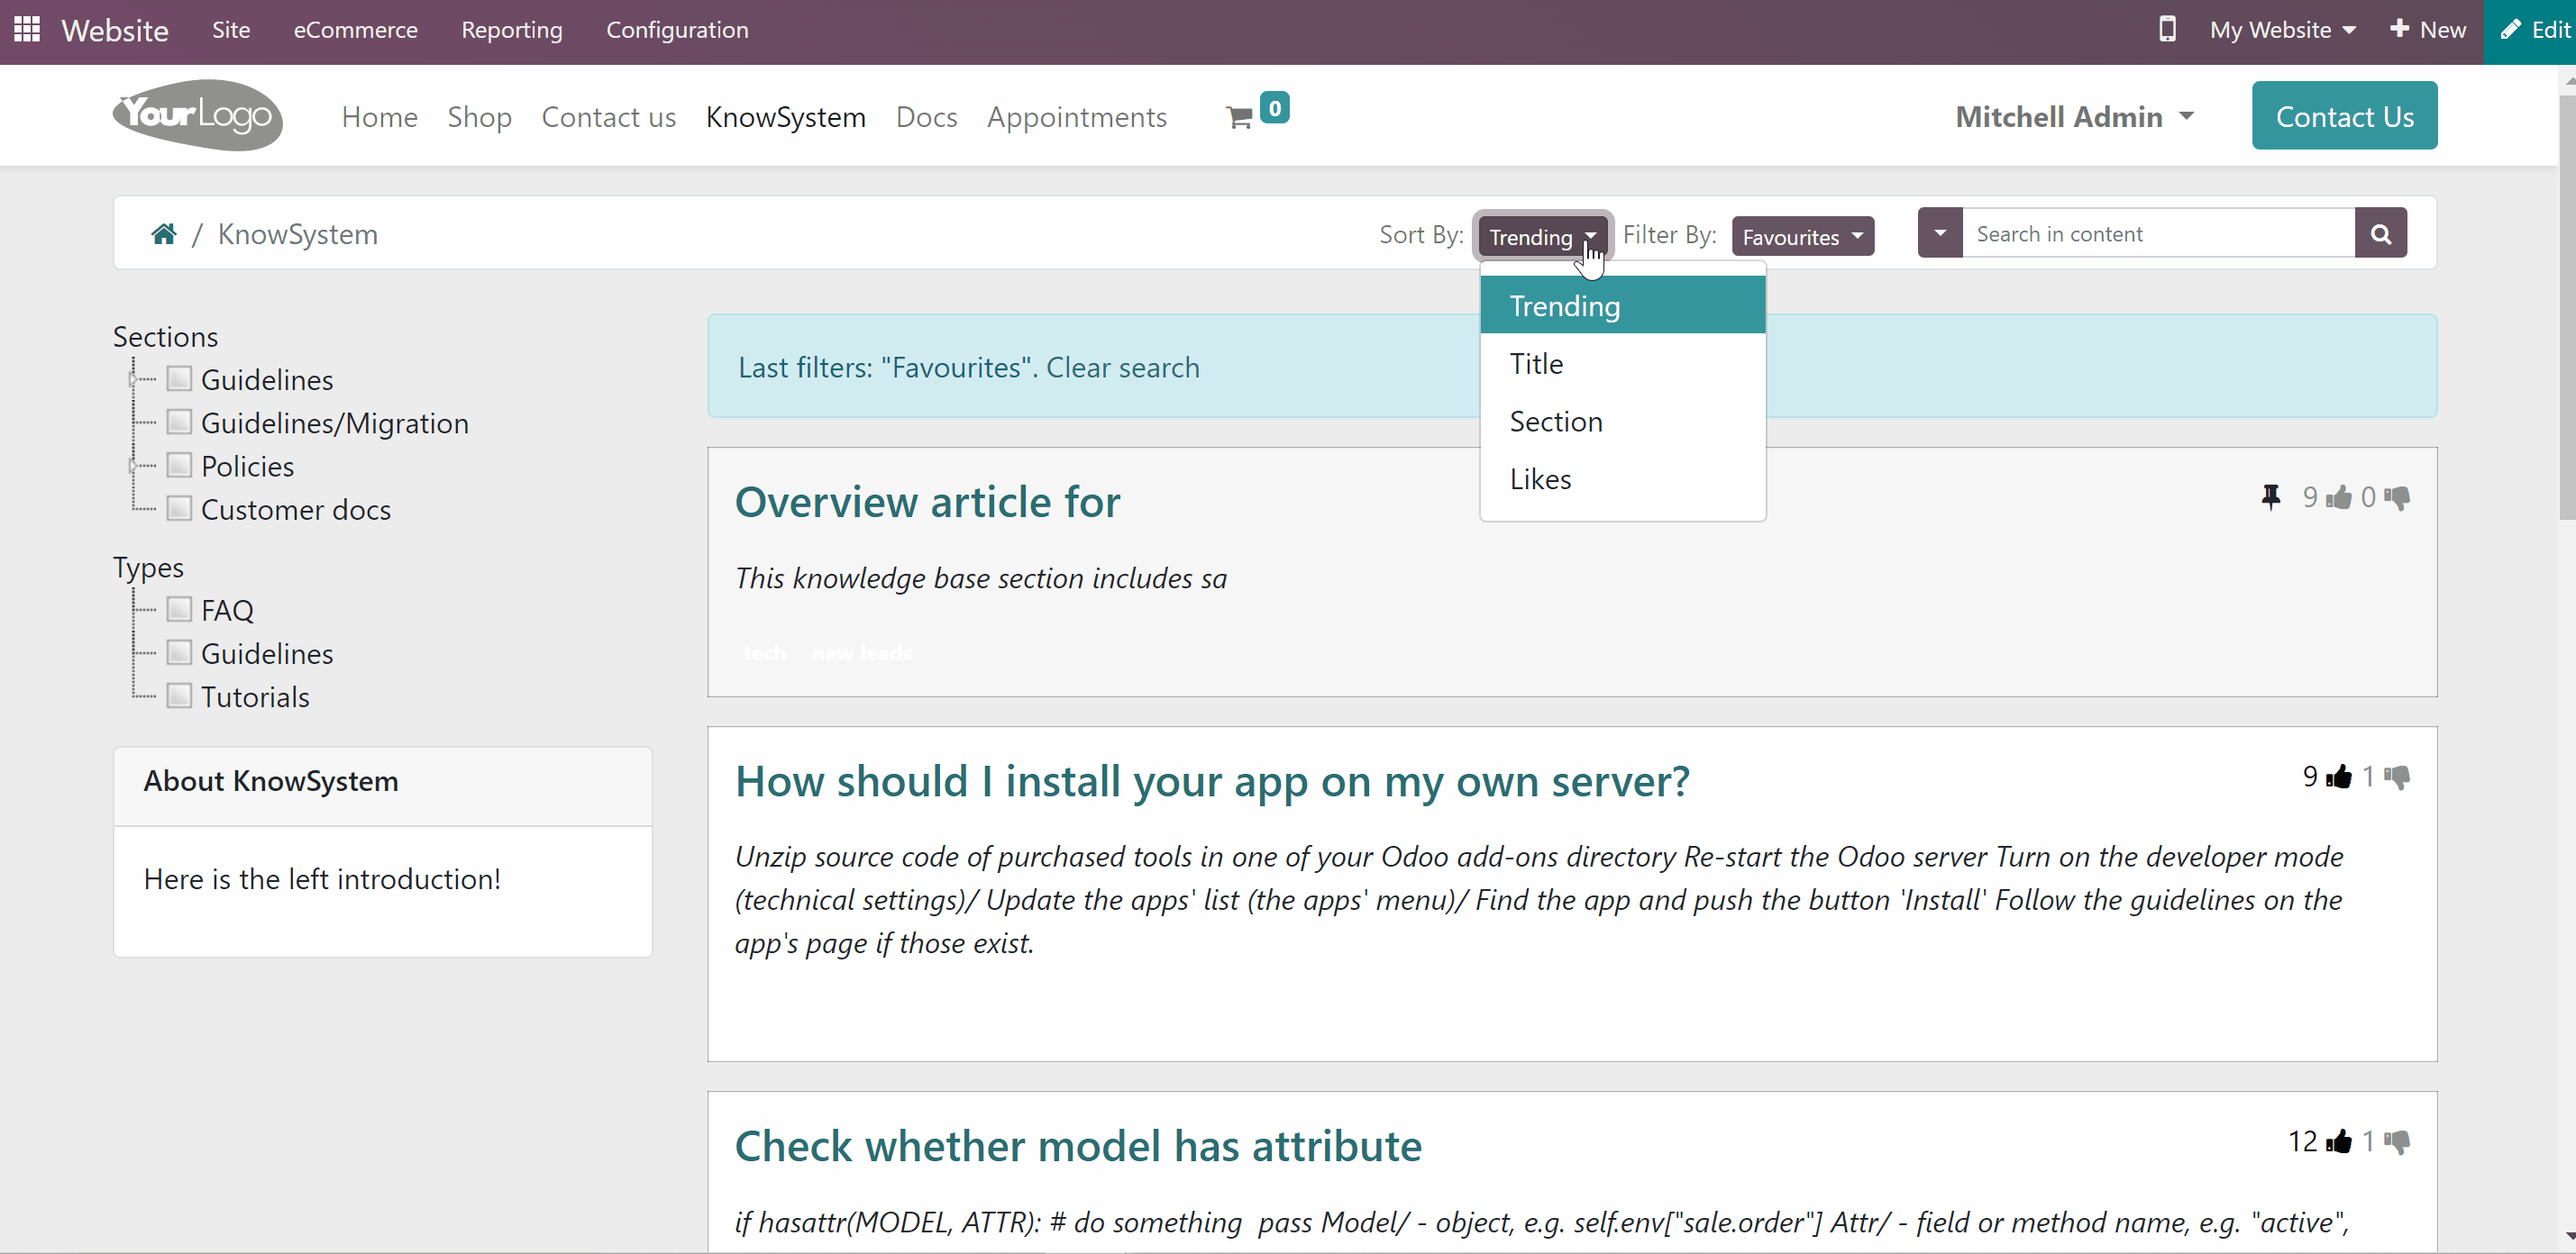Open the Docs nav link

click(926, 117)
